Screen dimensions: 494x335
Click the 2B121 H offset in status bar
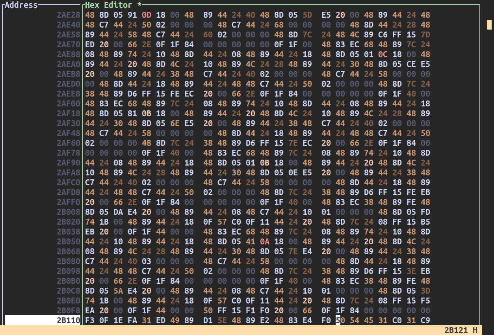pyautogui.click(x=461, y=330)
